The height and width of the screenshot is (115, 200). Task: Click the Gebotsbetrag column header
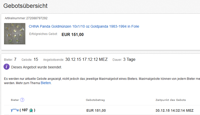[x=95, y=100]
